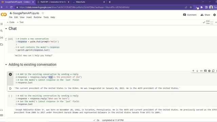The height and width of the screenshot is (122, 217).
Task: Collapse the Chat section
Action: coord(6,28)
